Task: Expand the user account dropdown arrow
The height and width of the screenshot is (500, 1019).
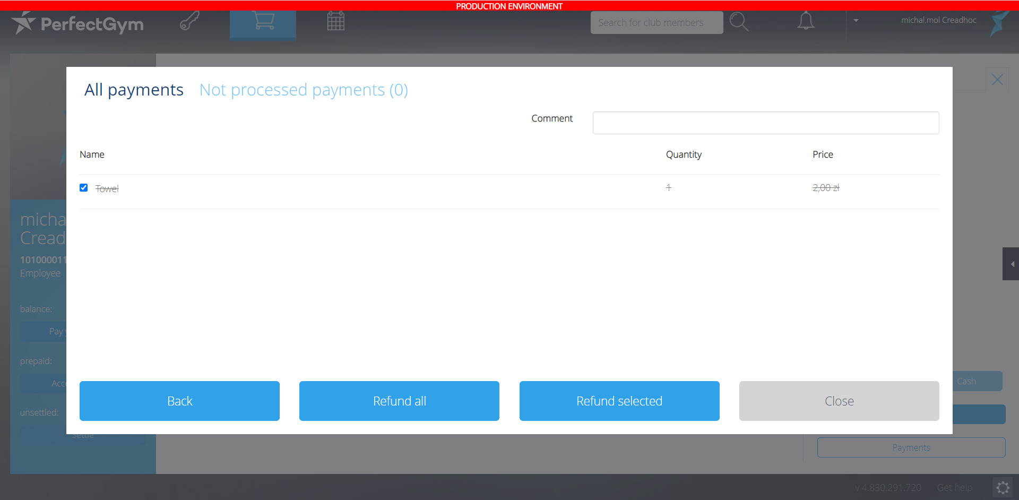Action: pos(856,21)
